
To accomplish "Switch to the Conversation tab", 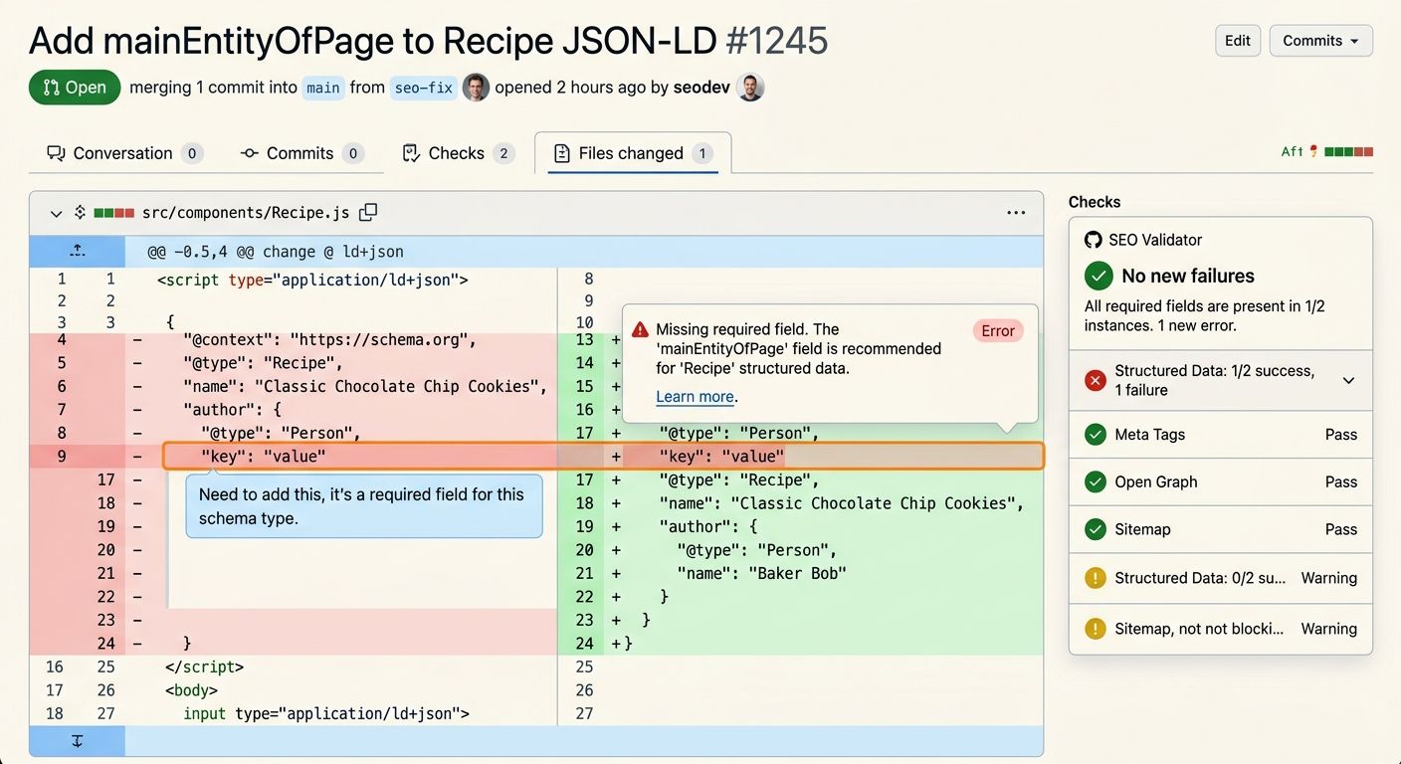I will [x=124, y=153].
